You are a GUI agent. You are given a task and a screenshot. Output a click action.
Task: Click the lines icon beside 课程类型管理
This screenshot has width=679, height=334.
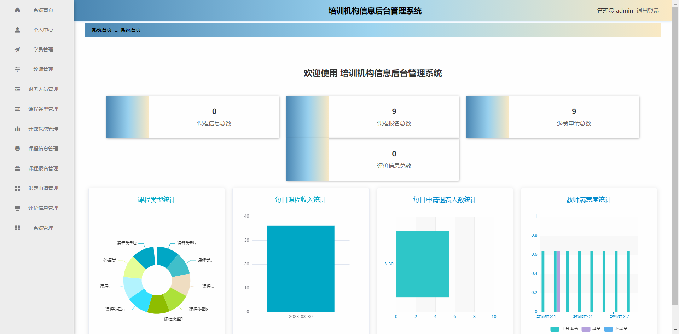click(17, 109)
